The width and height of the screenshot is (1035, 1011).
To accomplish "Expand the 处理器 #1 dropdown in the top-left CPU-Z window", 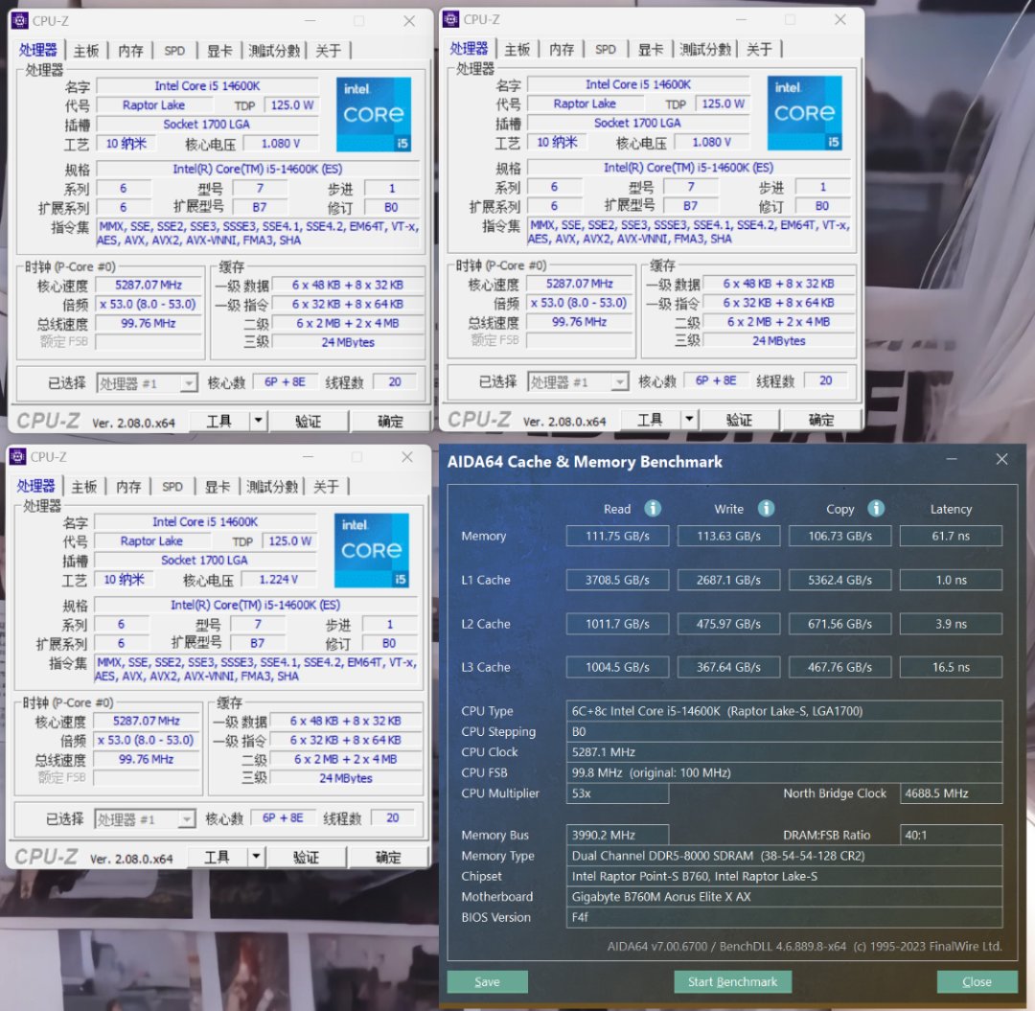I will [189, 383].
